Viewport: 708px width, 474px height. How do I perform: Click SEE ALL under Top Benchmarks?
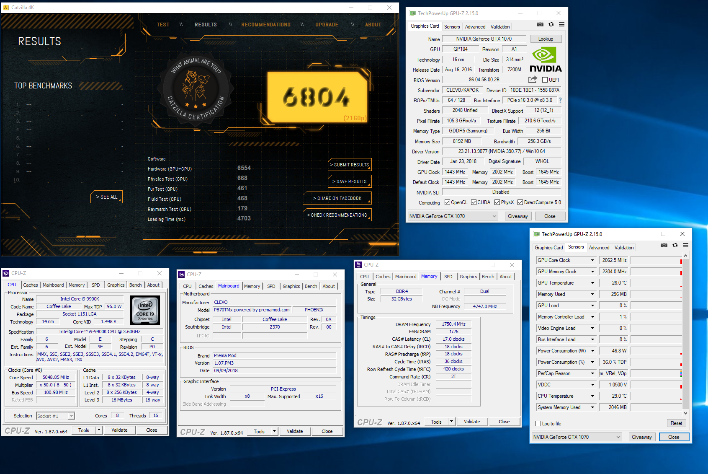(x=106, y=197)
